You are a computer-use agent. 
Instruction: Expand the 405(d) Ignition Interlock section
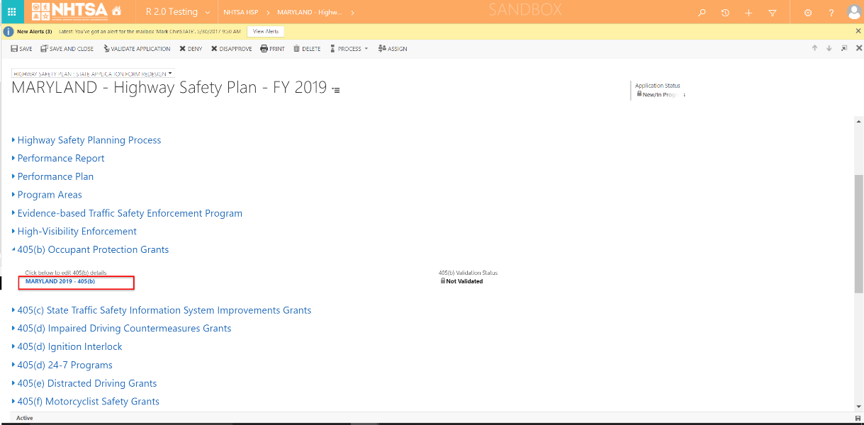(x=67, y=347)
